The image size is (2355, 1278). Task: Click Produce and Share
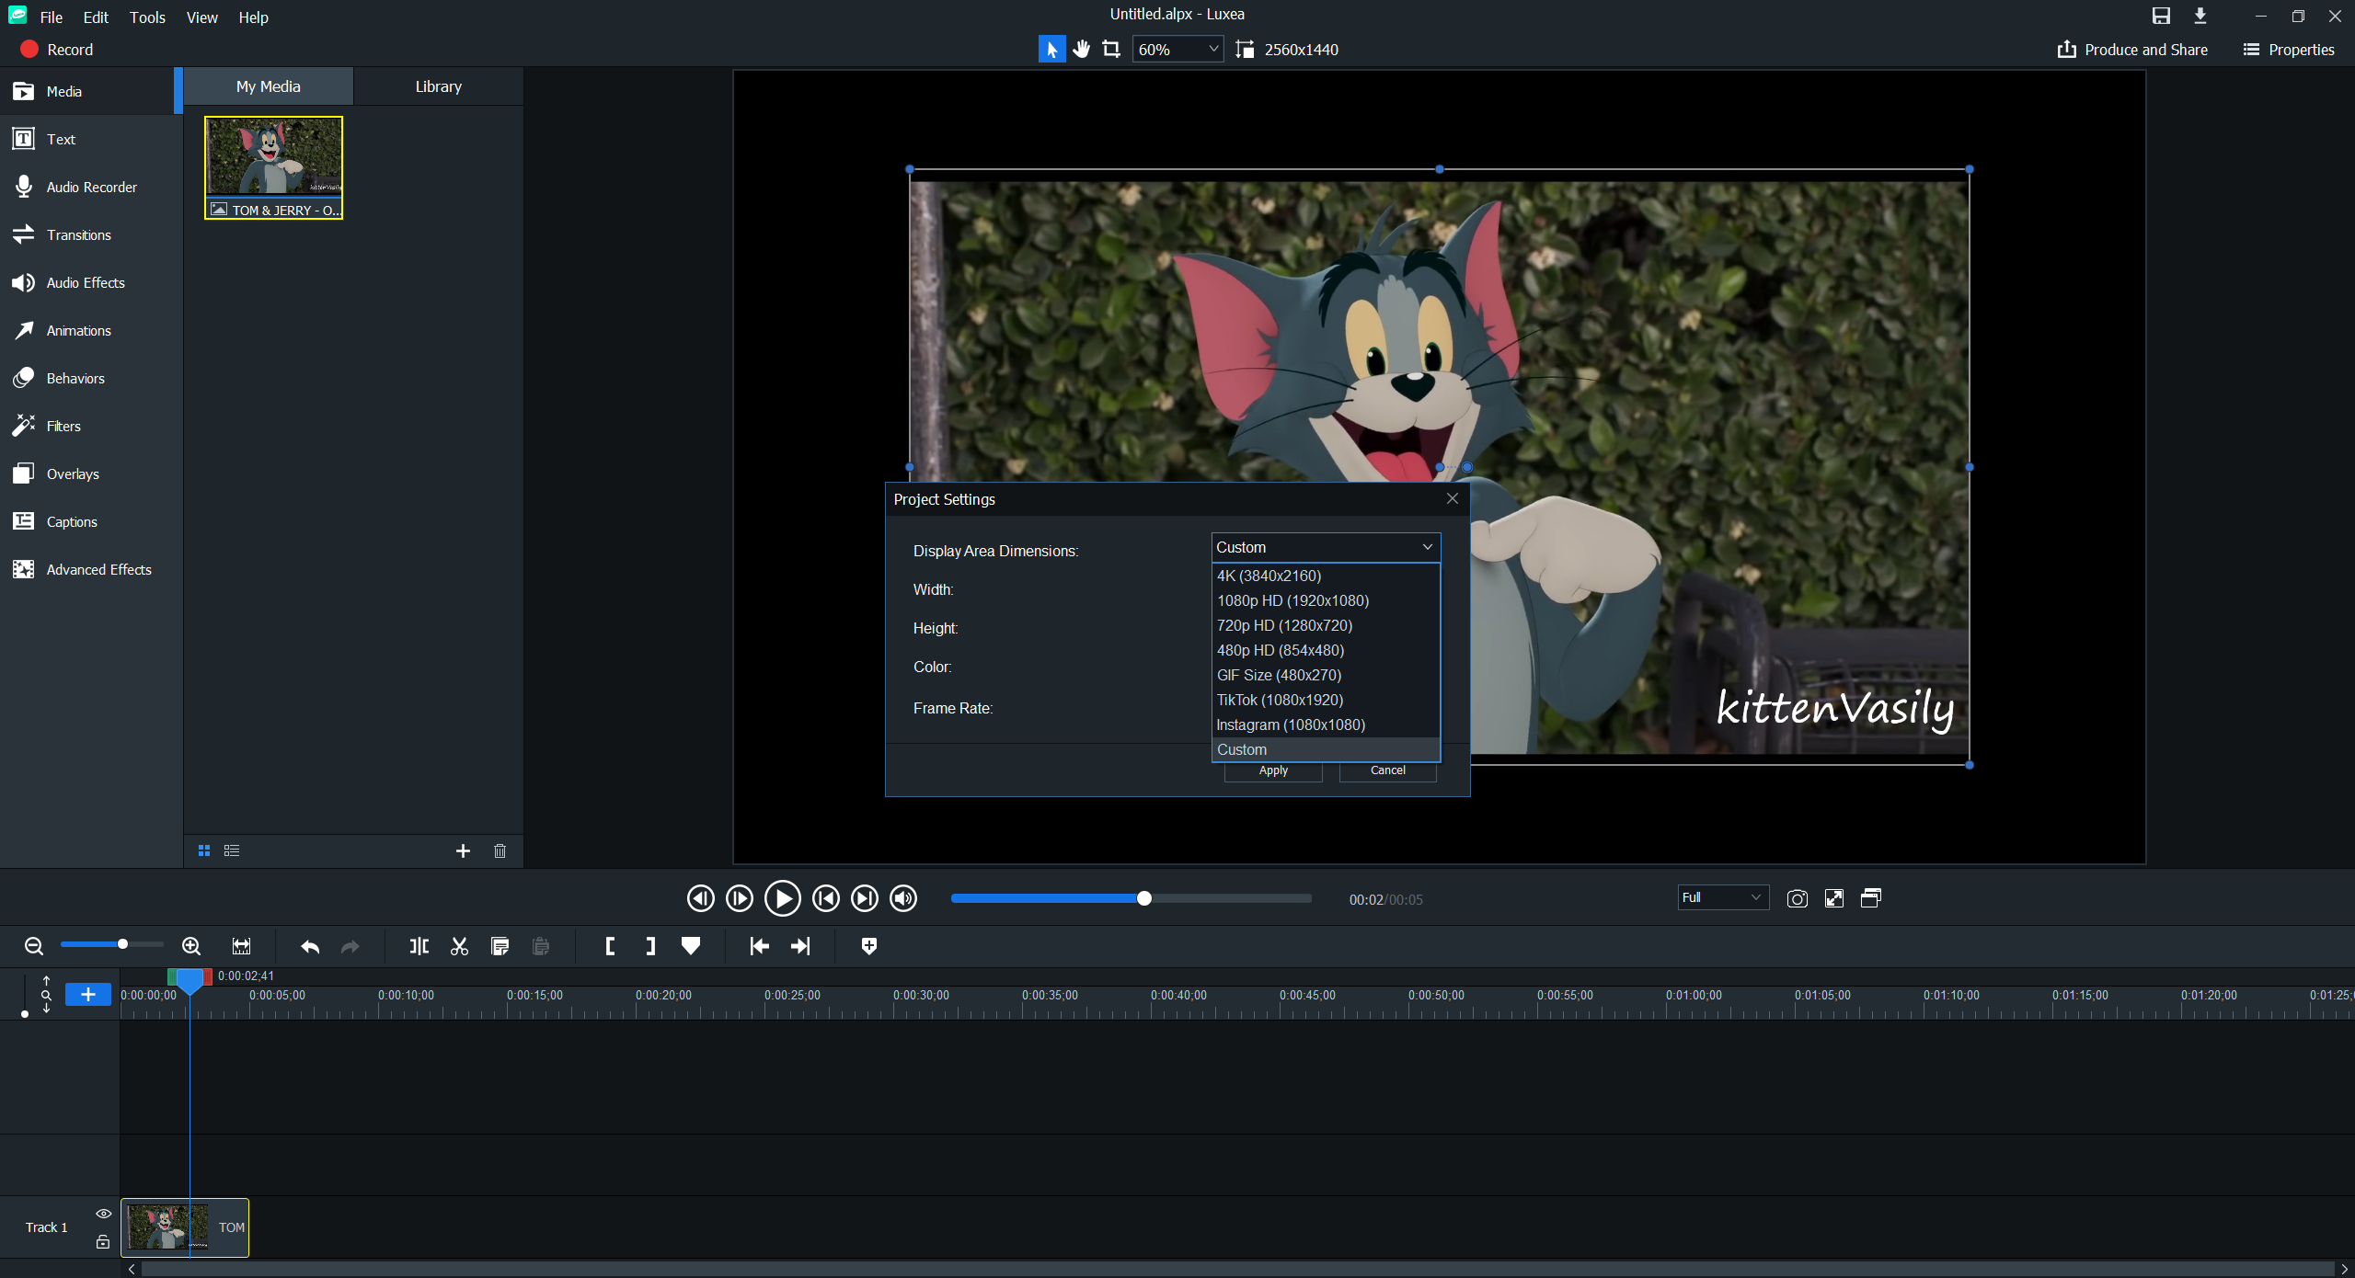(x=2132, y=50)
